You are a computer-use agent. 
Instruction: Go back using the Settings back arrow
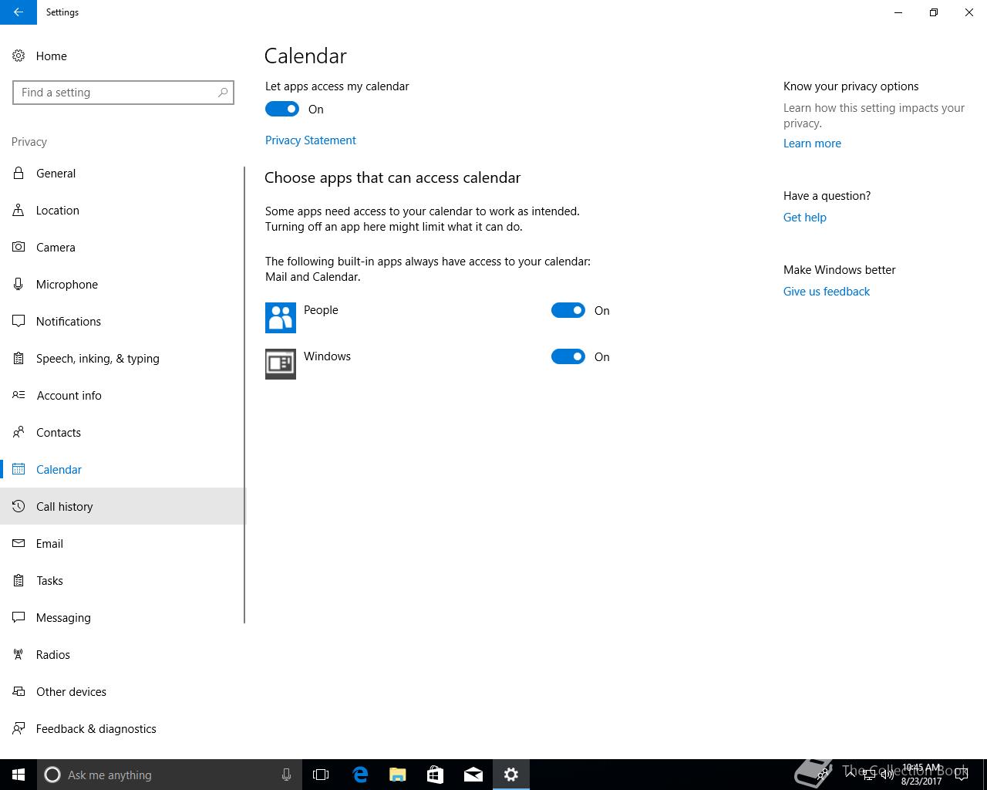pos(19,12)
